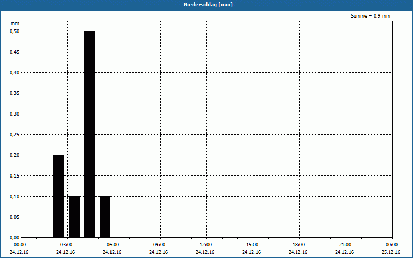The image size is (413, 258).
Task: Click the 0,00 y-axis value
Action: click(x=14, y=237)
